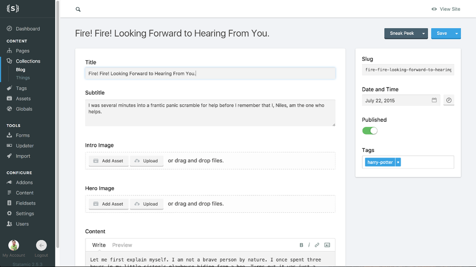This screenshot has height=267, width=476.
Task: Click the Logout arrow icon
Action: tap(41, 246)
